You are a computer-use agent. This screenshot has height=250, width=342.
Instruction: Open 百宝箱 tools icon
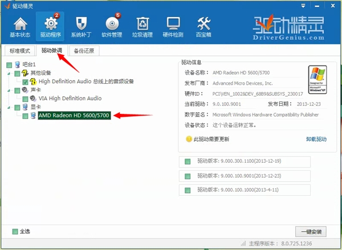click(203, 26)
